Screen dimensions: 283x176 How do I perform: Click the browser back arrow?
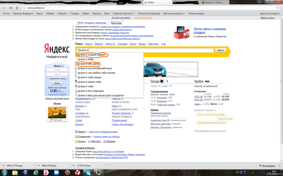coord(4,8)
